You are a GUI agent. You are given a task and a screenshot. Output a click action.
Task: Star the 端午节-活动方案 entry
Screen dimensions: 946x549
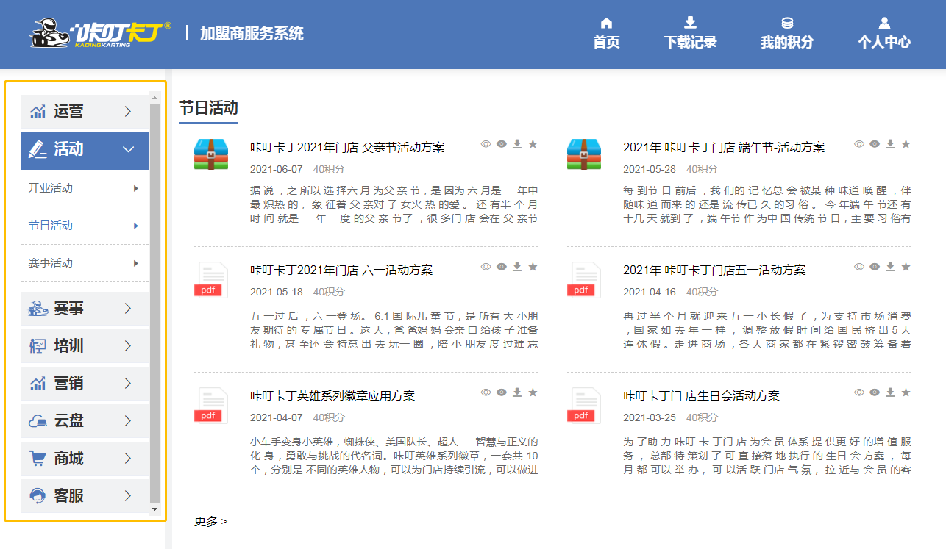906,144
